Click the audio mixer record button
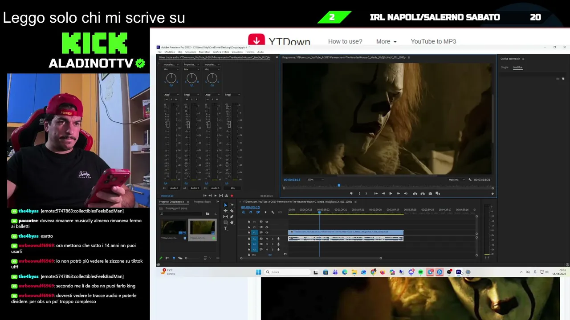This screenshot has width=570, height=320. (x=232, y=196)
